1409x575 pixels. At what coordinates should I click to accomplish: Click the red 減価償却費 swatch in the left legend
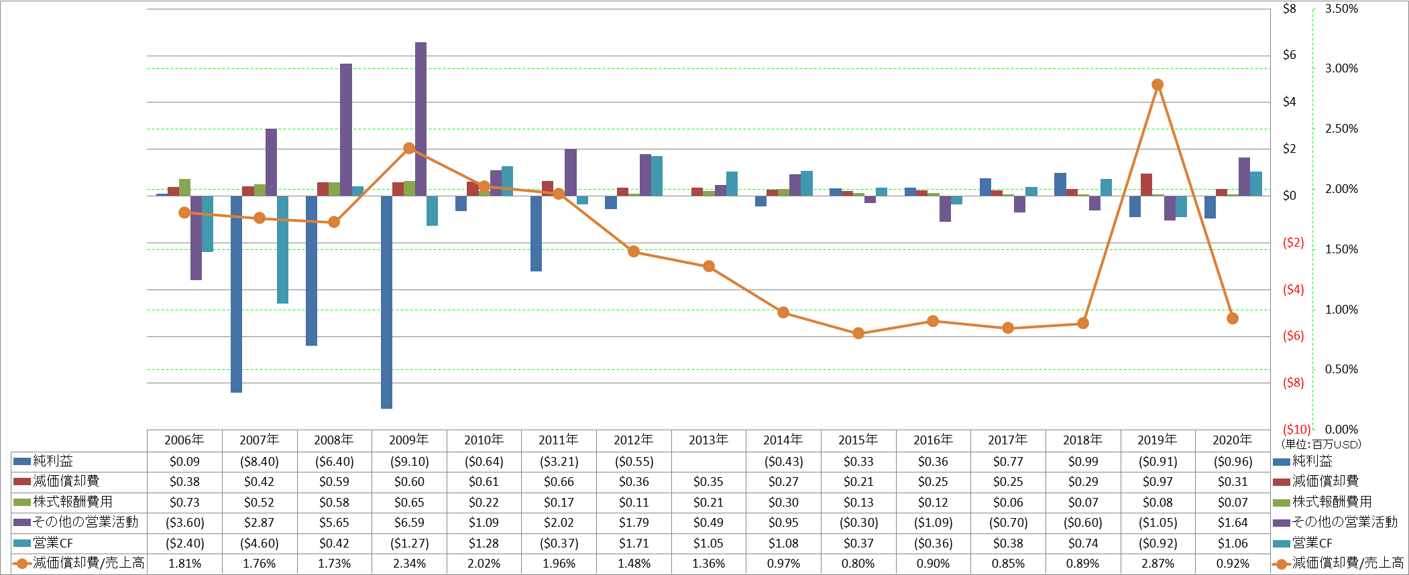[x=22, y=481]
